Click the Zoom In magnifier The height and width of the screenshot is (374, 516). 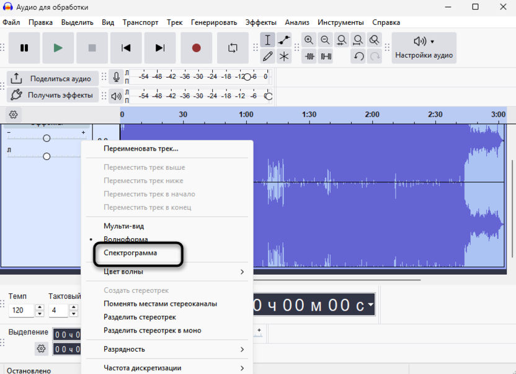[309, 40]
